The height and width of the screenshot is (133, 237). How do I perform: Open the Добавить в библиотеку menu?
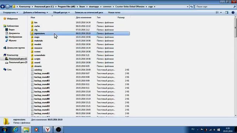tap(36, 13)
